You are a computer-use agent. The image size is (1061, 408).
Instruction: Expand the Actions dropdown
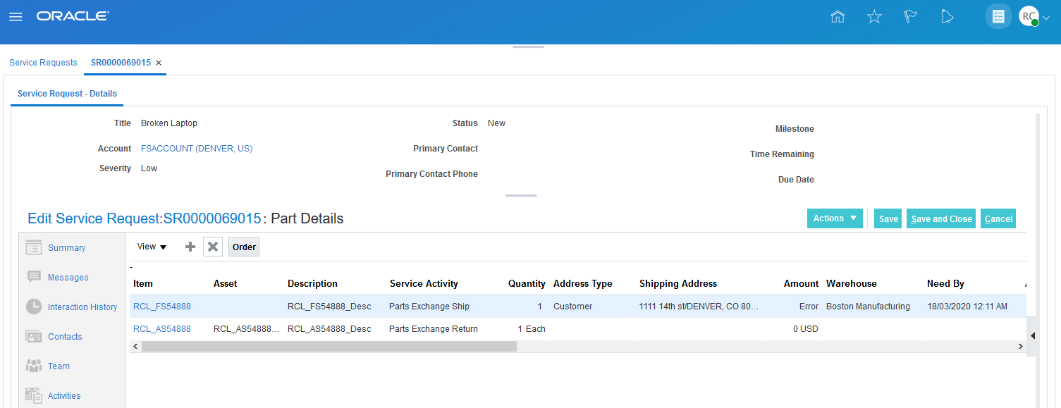(x=835, y=218)
